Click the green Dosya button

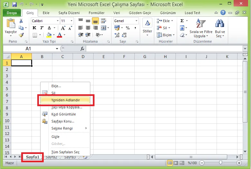coord(12,13)
